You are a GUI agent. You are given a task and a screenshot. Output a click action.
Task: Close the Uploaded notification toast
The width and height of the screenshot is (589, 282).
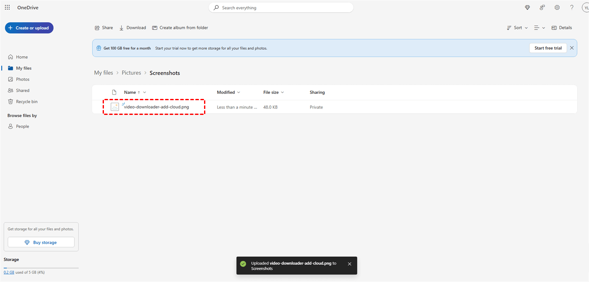click(350, 264)
